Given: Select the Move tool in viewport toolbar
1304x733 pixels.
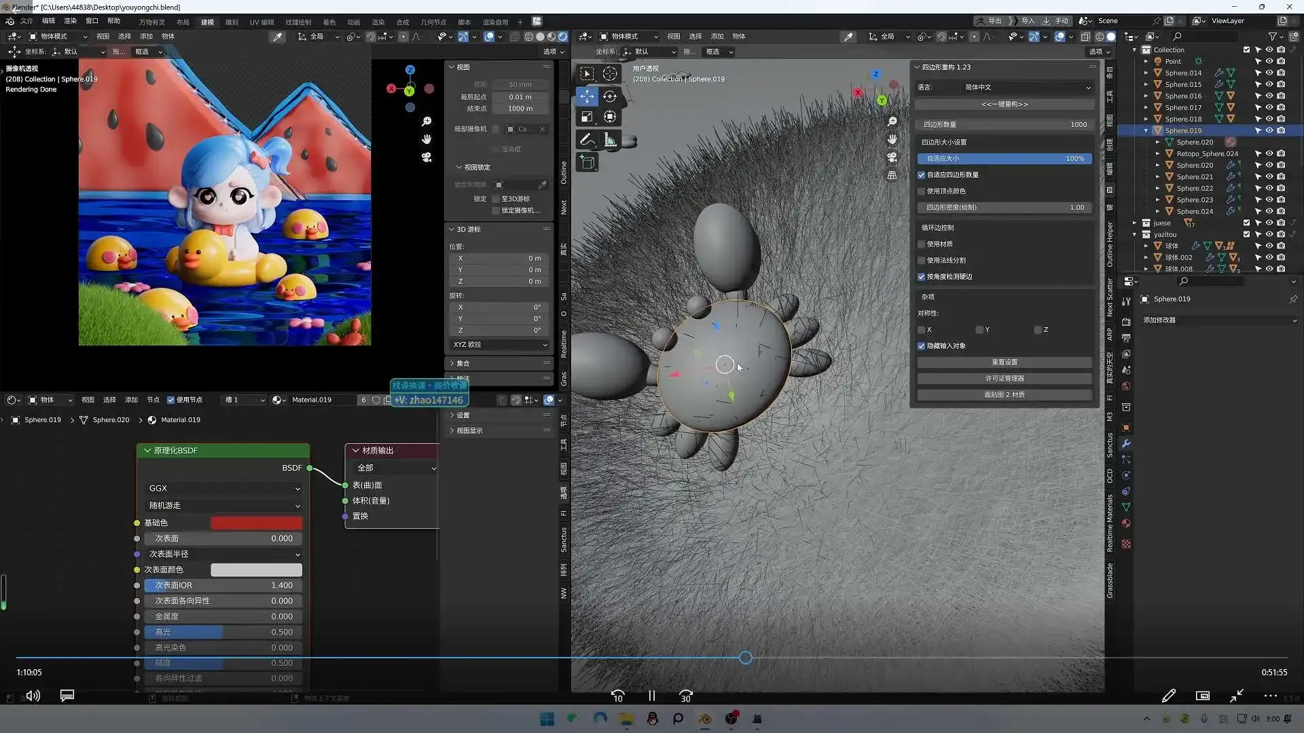Looking at the screenshot, I should [587, 96].
